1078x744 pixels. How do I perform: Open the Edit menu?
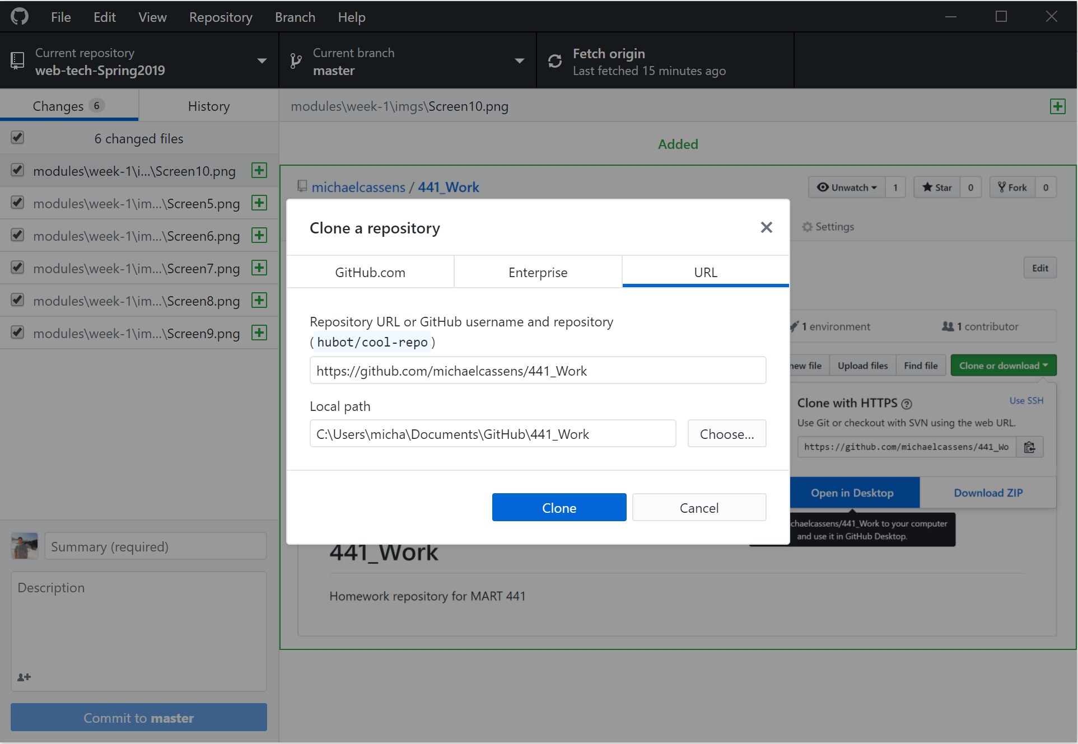point(104,17)
